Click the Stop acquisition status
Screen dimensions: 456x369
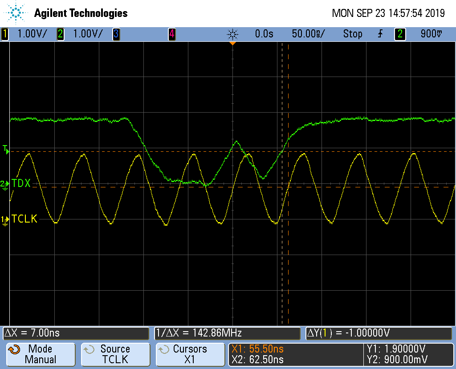(352, 34)
